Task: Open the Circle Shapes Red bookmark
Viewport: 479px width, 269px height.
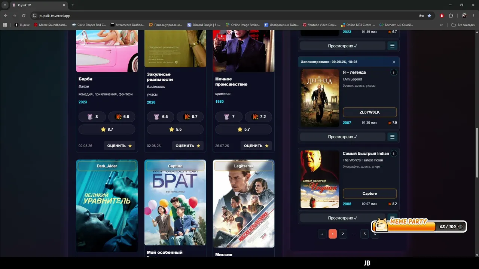Action: point(89,25)
